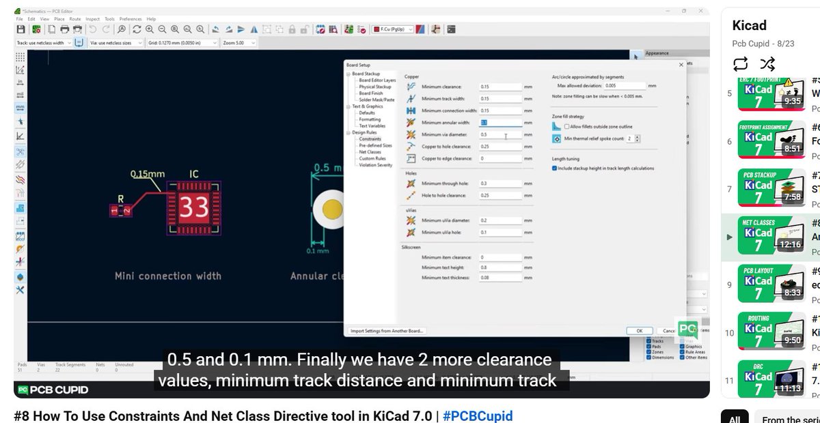The image size is (820, 423).
Task: Open the F.Cu layer selector dropdown
Action: click(392, 29)
